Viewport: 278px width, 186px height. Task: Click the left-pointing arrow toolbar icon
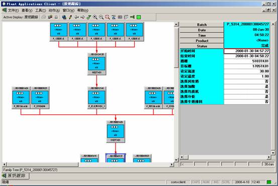76,17
